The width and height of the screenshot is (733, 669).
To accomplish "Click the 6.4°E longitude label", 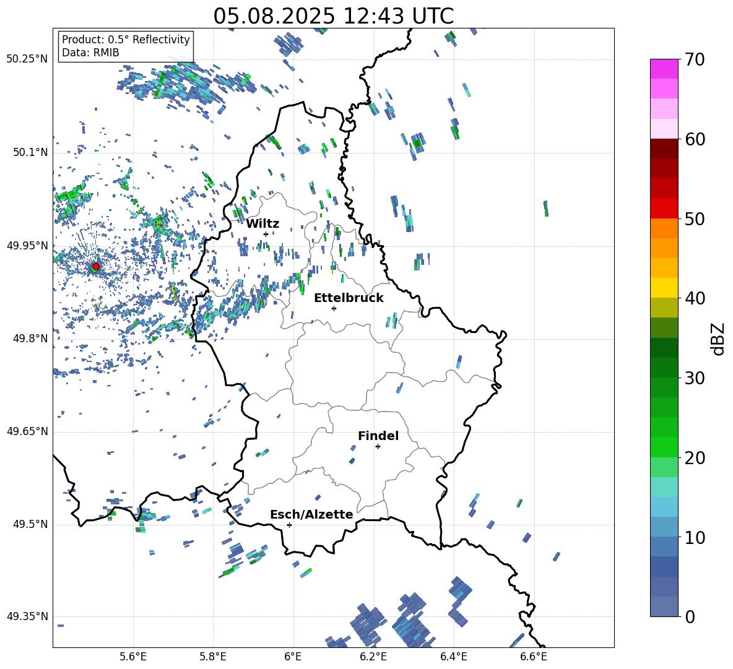I will click(454, 657).
